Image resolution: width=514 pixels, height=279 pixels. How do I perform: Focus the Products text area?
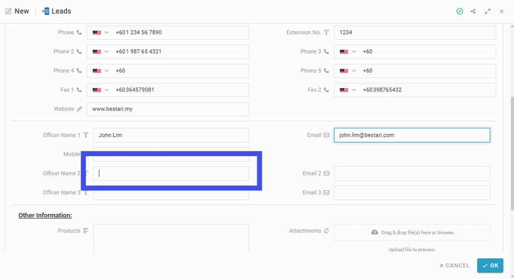pos(171,238)
